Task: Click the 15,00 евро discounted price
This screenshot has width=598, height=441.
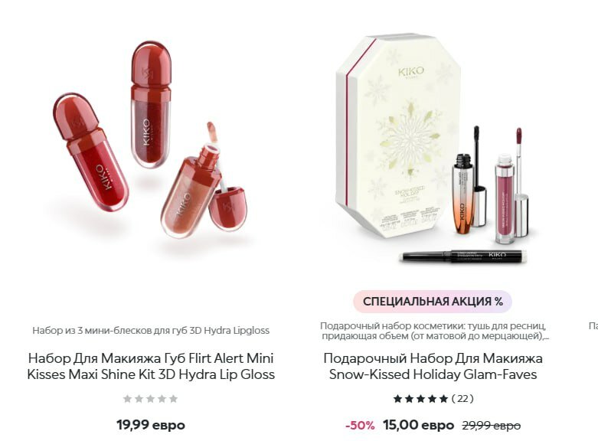Action: (418, 425)
